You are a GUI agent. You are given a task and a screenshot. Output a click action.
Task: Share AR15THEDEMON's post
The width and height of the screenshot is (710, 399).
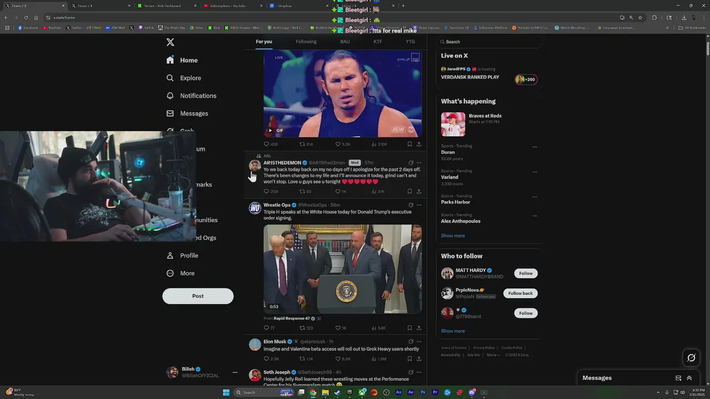[x=419, y=191]
